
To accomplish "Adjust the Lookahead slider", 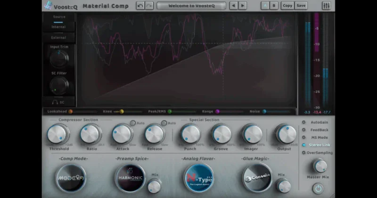I will pos(83,111).
